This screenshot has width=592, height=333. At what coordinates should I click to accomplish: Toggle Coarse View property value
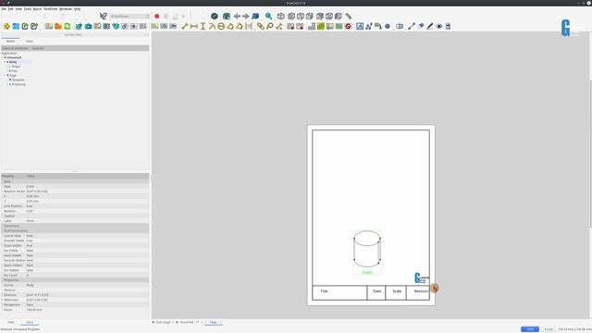tap(87, 236)
